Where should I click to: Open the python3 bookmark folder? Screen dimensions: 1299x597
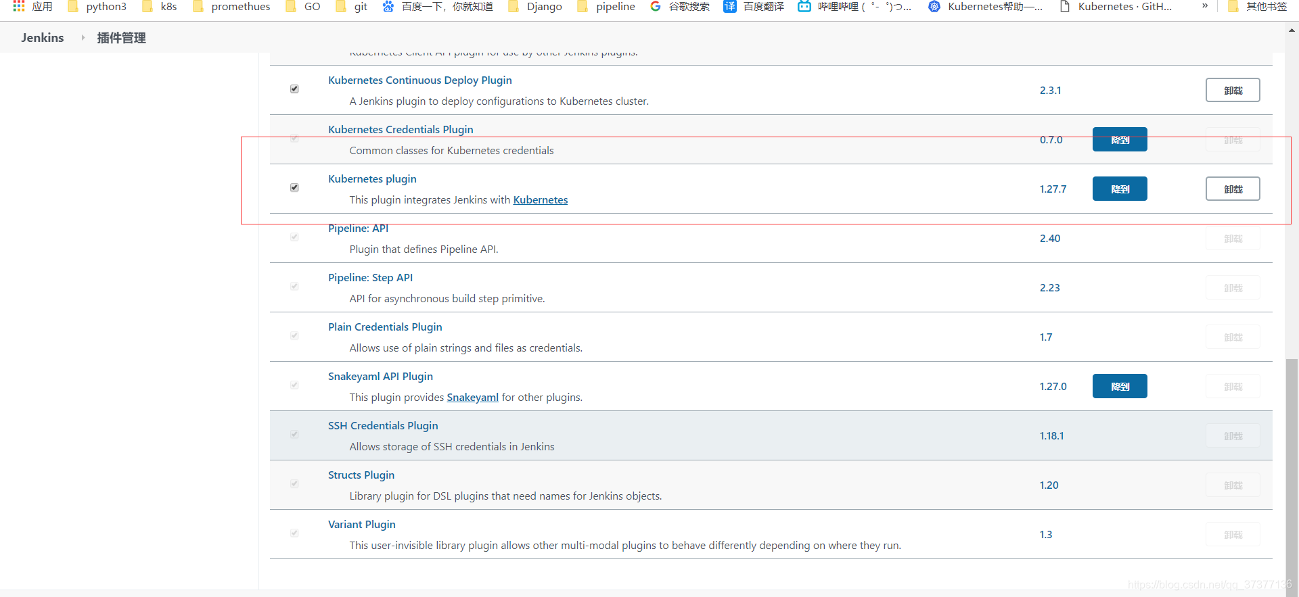(97, 7)
